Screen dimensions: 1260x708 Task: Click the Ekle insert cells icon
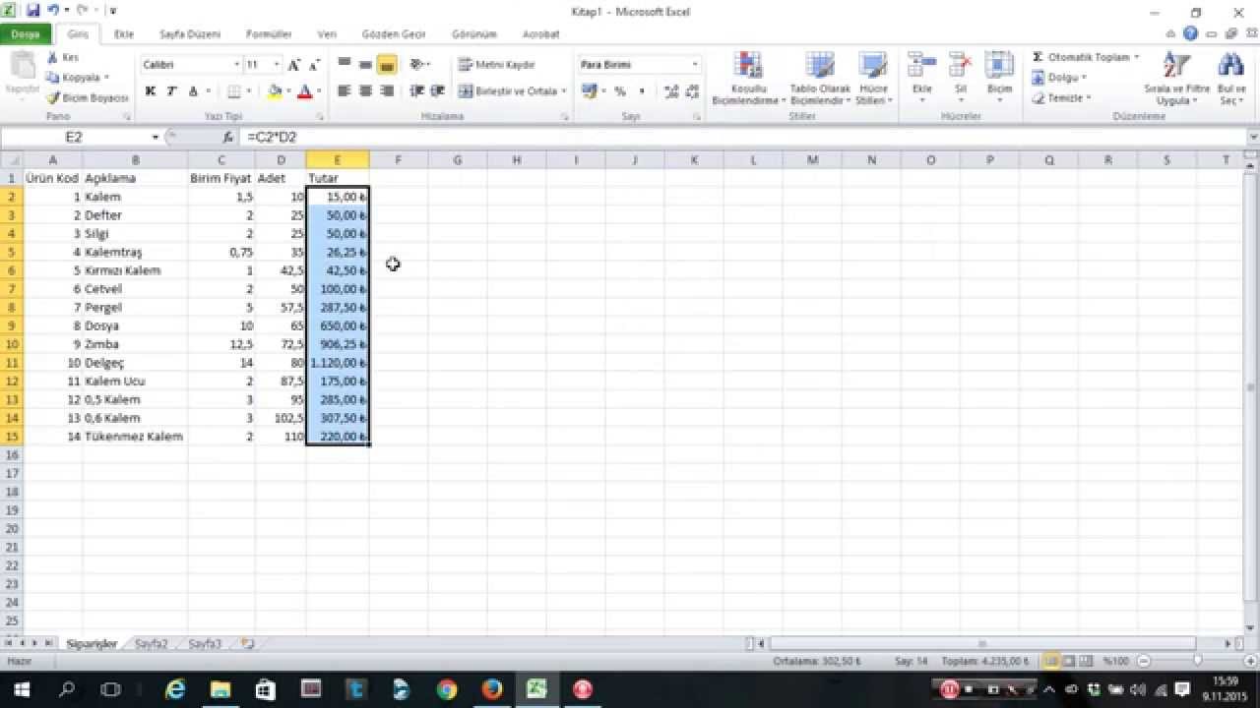point(921,65)
